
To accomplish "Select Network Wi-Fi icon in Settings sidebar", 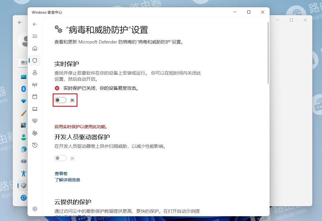I will (23, 101).
